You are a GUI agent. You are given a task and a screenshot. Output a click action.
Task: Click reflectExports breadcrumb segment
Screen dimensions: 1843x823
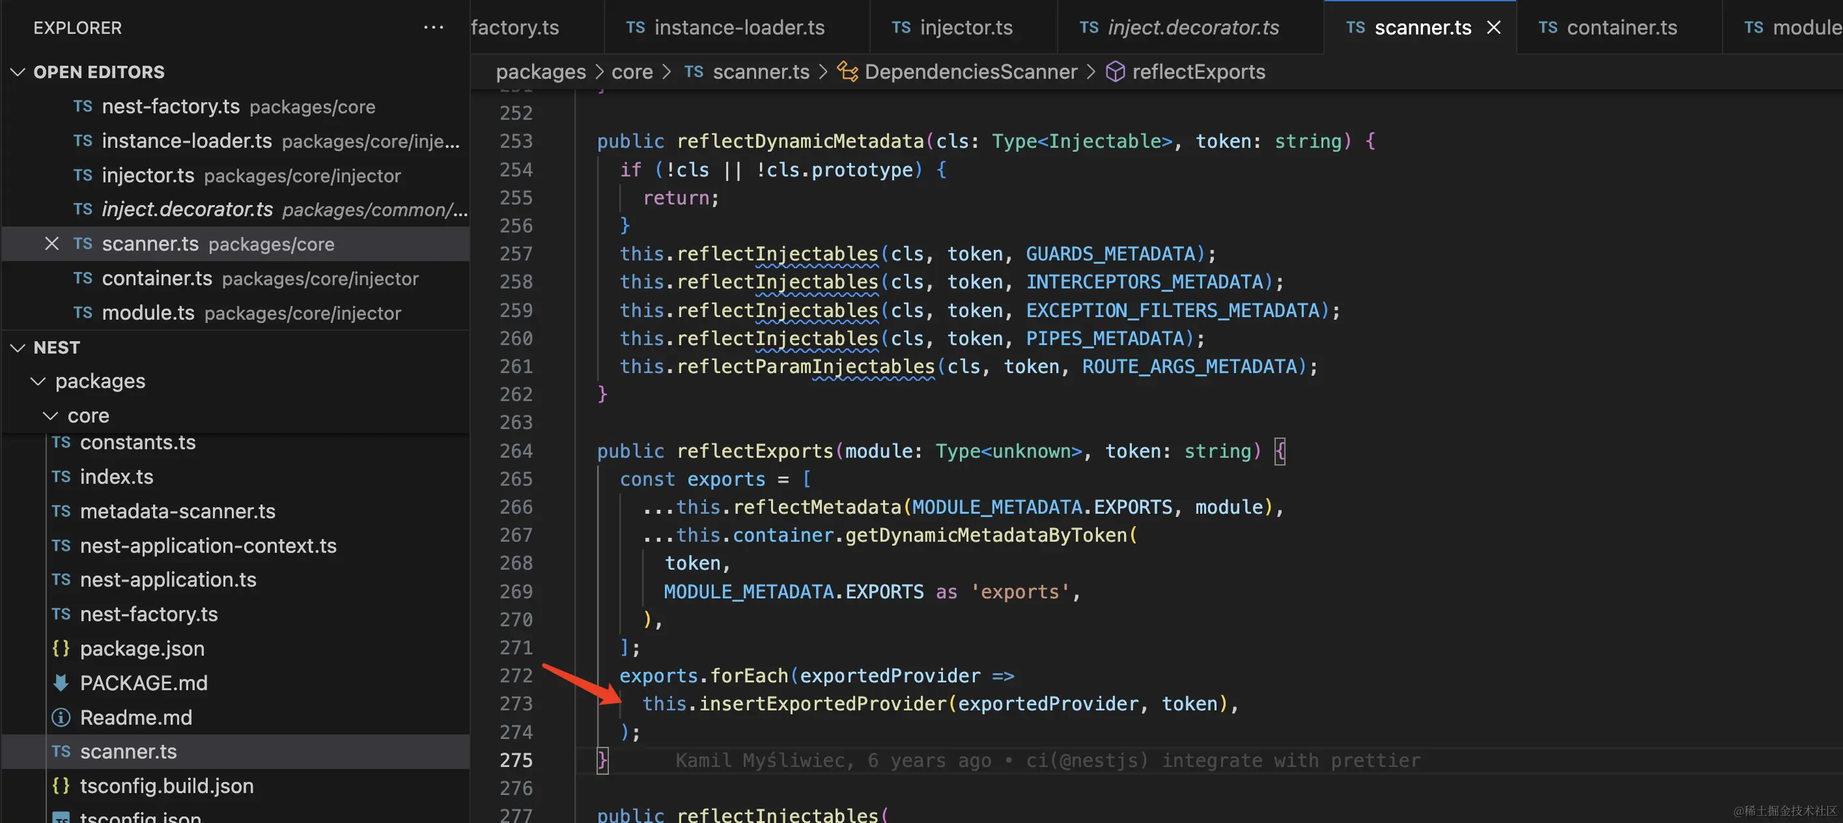pos(1199,72)
